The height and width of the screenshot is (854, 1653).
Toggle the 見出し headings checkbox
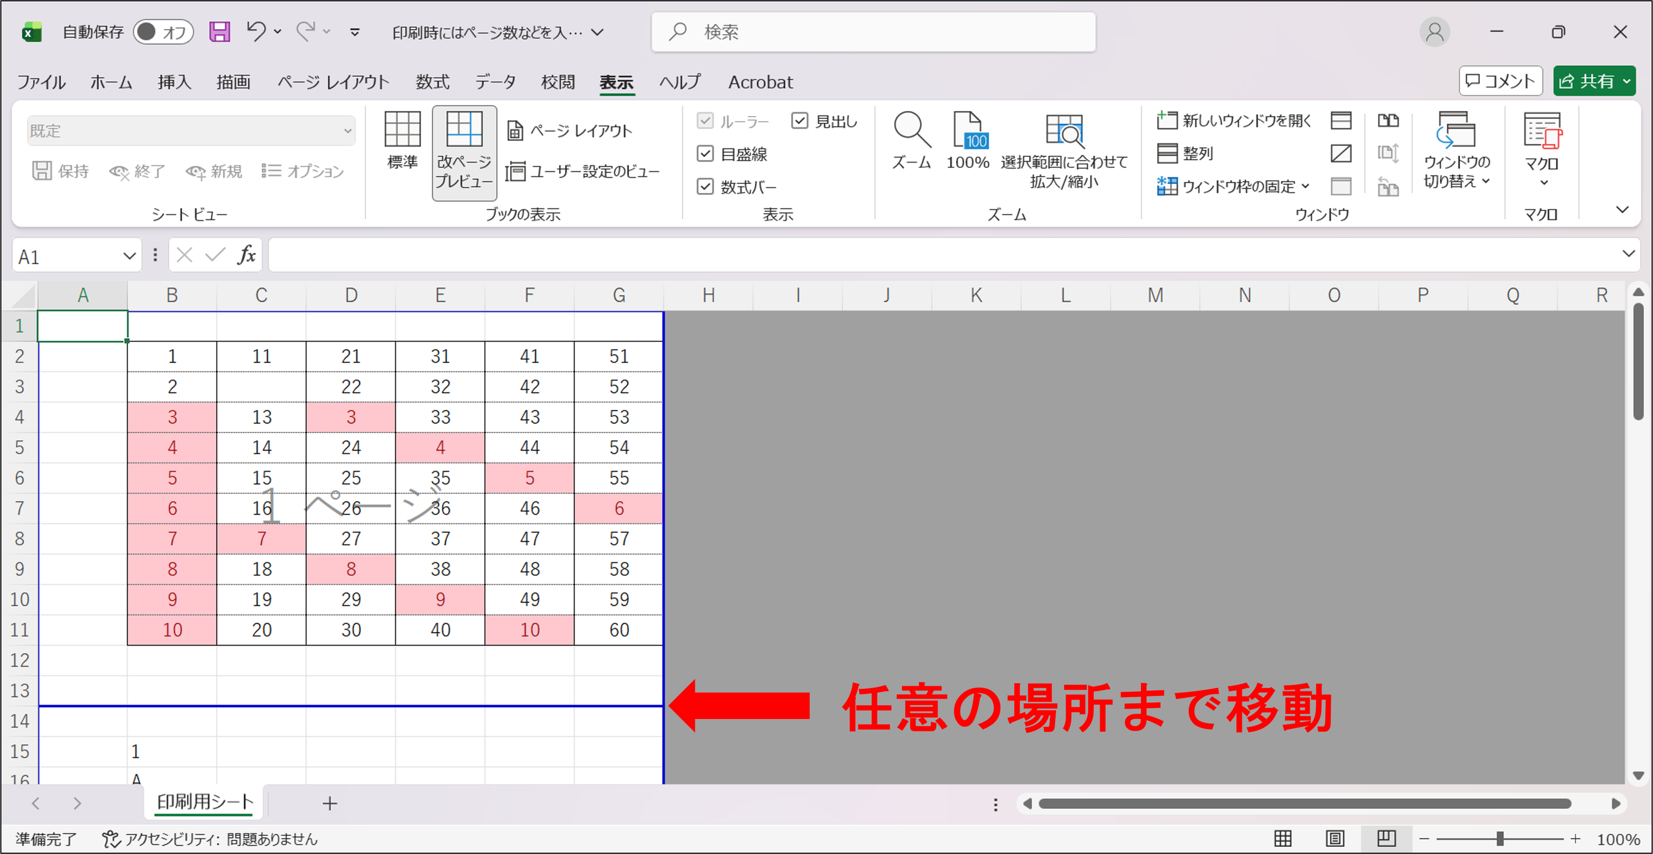click(799, 121)
